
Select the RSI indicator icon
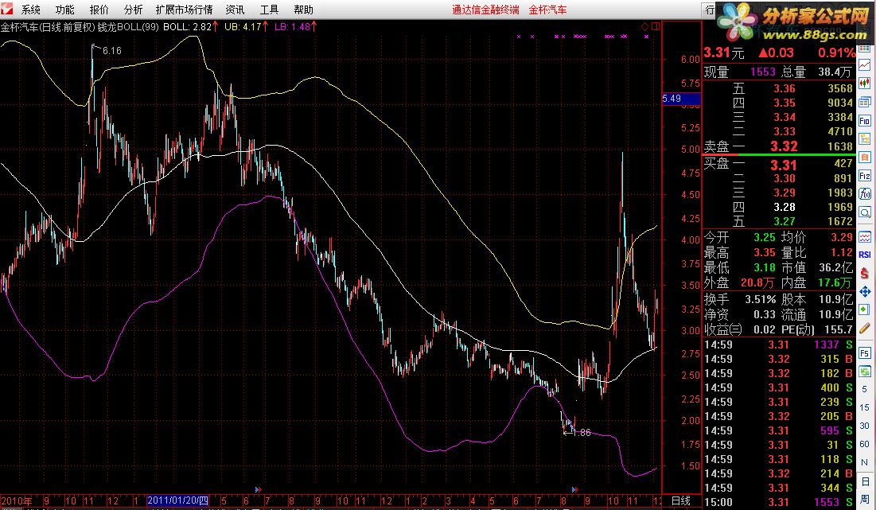tap(864, 255)
